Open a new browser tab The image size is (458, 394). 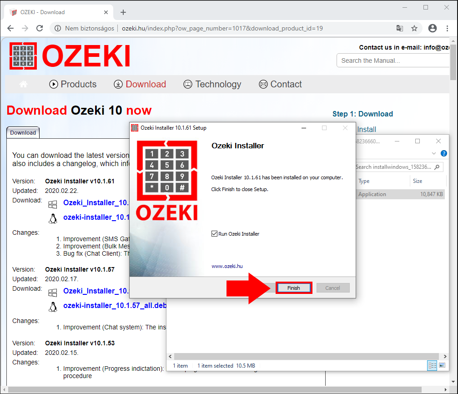point(123,12)
